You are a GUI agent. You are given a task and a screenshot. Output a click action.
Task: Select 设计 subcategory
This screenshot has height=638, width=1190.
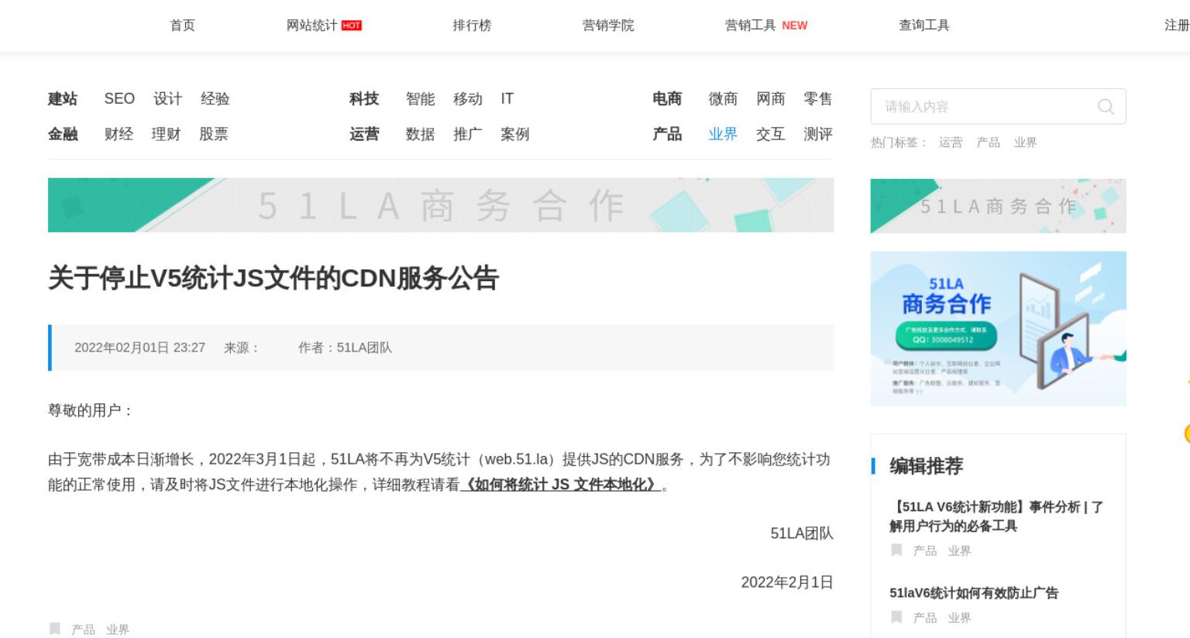(167, 99)
